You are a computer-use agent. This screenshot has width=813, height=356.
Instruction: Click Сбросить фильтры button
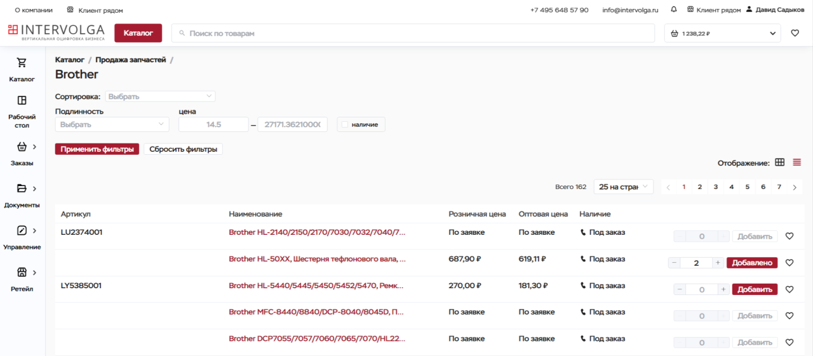click(x=183, y=149)
